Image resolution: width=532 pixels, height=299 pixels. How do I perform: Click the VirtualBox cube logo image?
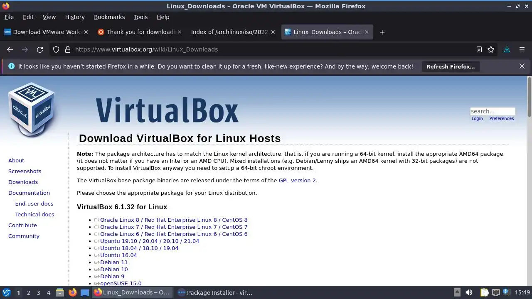[32, 110]
